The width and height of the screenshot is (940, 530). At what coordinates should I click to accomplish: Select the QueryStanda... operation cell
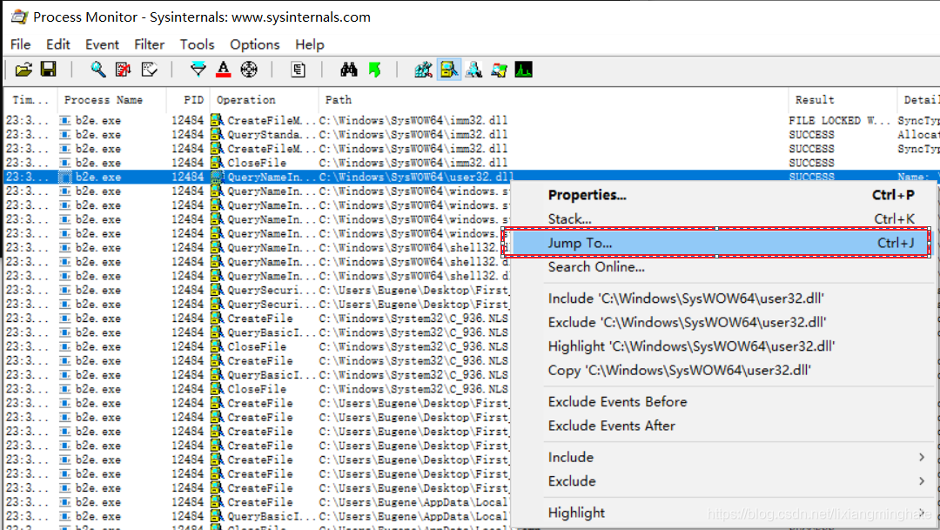pos(271,135)
